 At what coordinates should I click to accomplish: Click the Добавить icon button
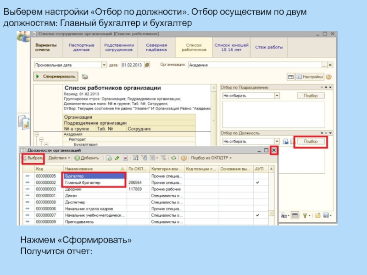87,158
